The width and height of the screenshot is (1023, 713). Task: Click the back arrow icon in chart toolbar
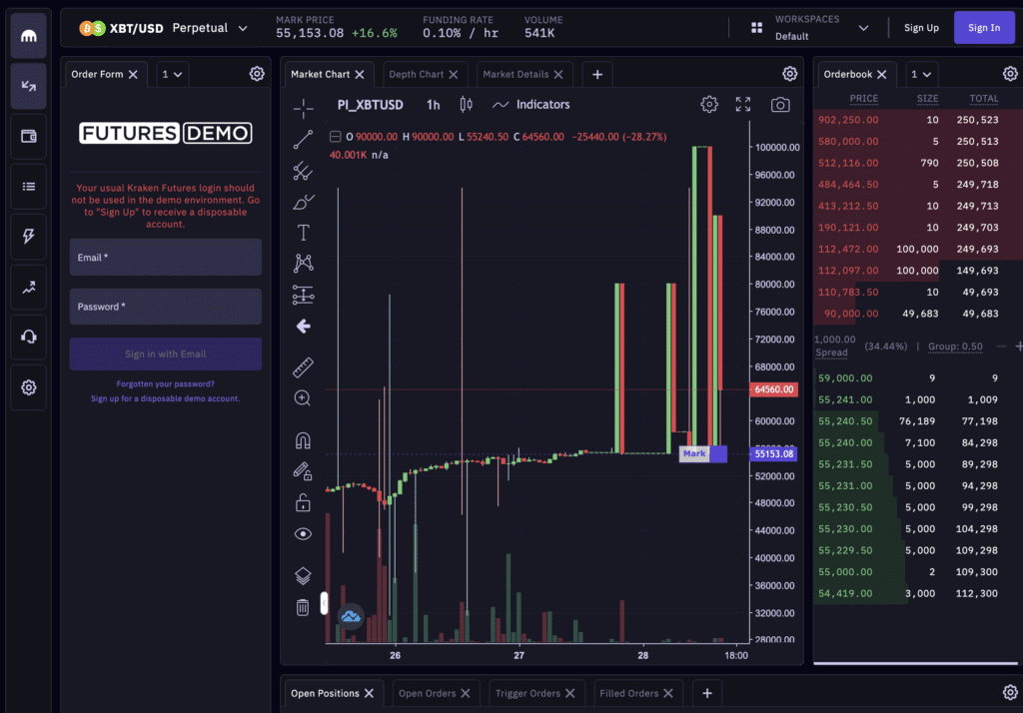tap(303, 327)
